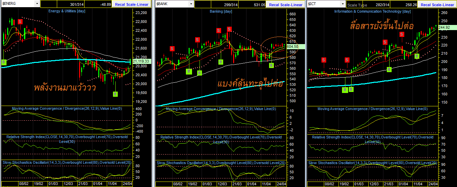The height and width of the screenshot is (187, 457).
Task: Select the rightmost B buy marker on ICT chart
Action: point(417,56)
